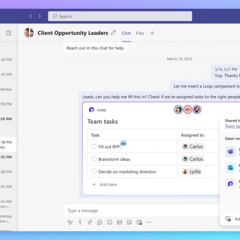Edit chat name with pencil icon
Screen dimensions: 240x240
pos(113,32)
